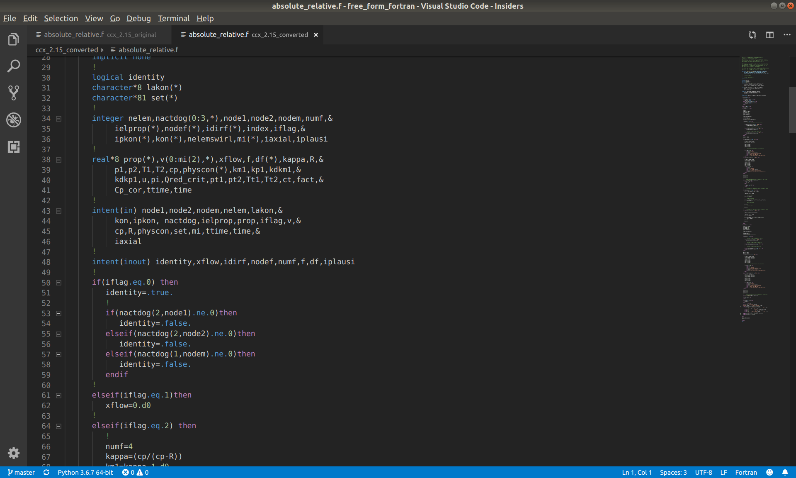Click 'Cp_cor,ttime,time' on line 41
The width and height of the screenshot is (796, 478).
tap(153, 190)
